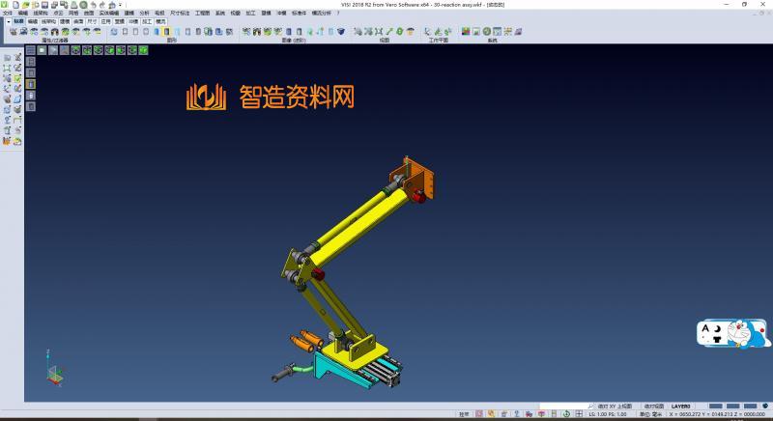Image resolution: width=773 pixels, height=421 pixels.
Task: Click the shirt icon on Doraemon input widget
Action: point(717,339)
